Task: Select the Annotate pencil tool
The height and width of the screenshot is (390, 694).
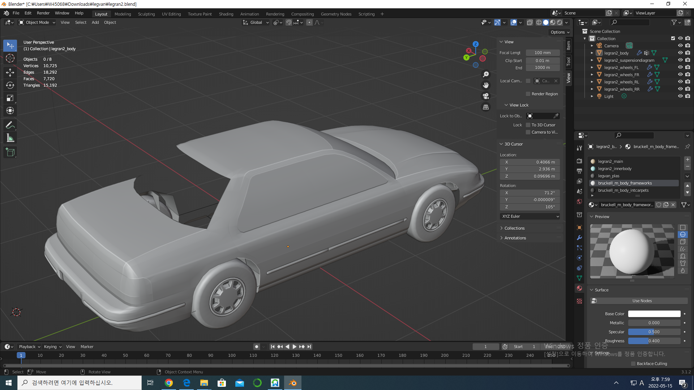Action: coord(10,125)
